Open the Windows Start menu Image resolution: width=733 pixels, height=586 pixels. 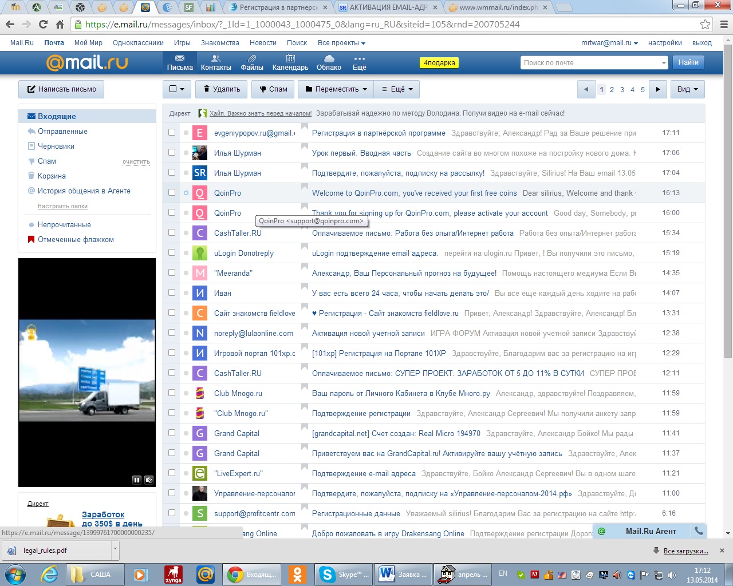[x=15, y=574]
